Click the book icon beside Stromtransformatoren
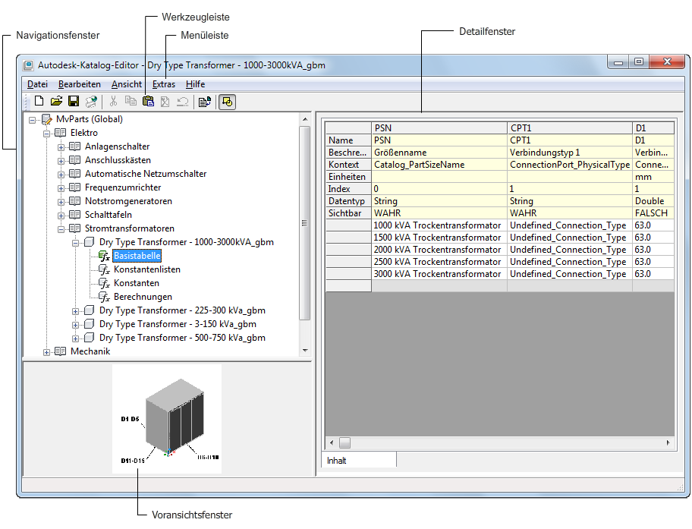692x529 pixels. pyautogui.click(x=74, y=228)
